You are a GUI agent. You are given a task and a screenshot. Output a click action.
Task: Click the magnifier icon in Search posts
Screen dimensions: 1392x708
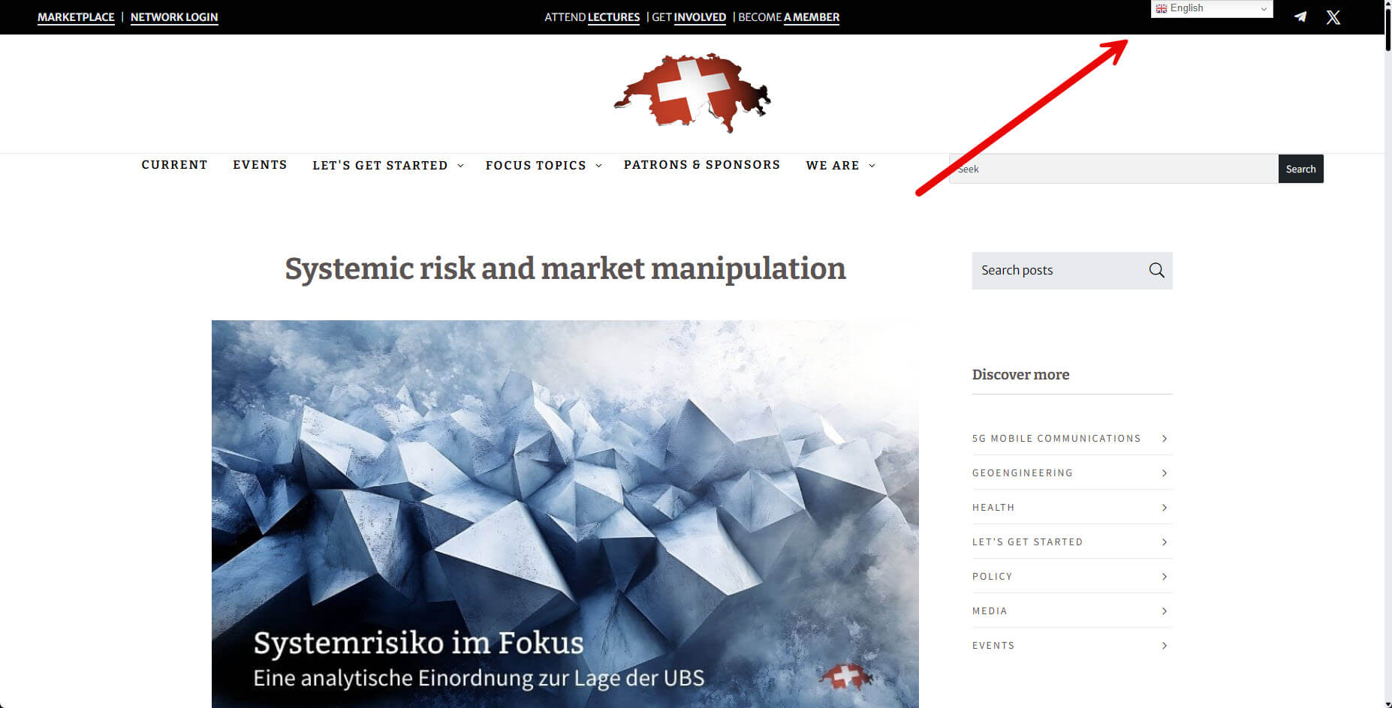click(x=1156, y=270)
